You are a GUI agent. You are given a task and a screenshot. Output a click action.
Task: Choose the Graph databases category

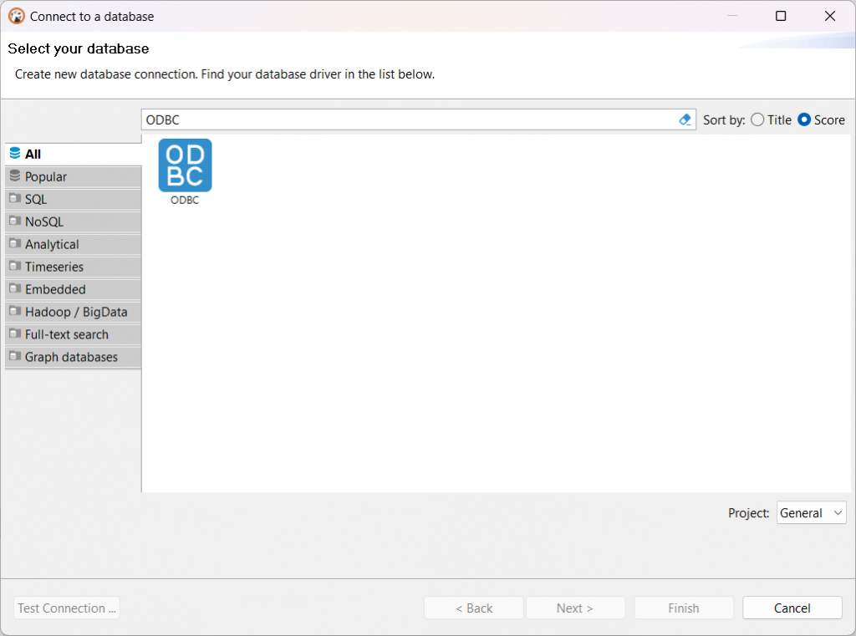pyautogui.click(x=74, y=357)
